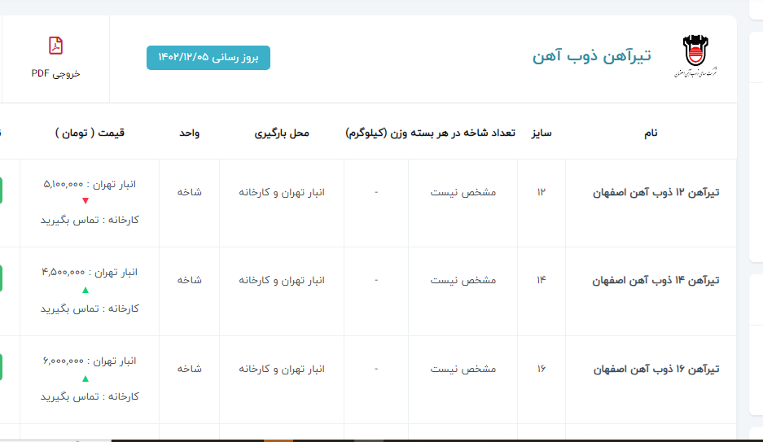Viewport: 763px width, 442px height.
Task: Click the سایز column header
Action: point(542,133)
